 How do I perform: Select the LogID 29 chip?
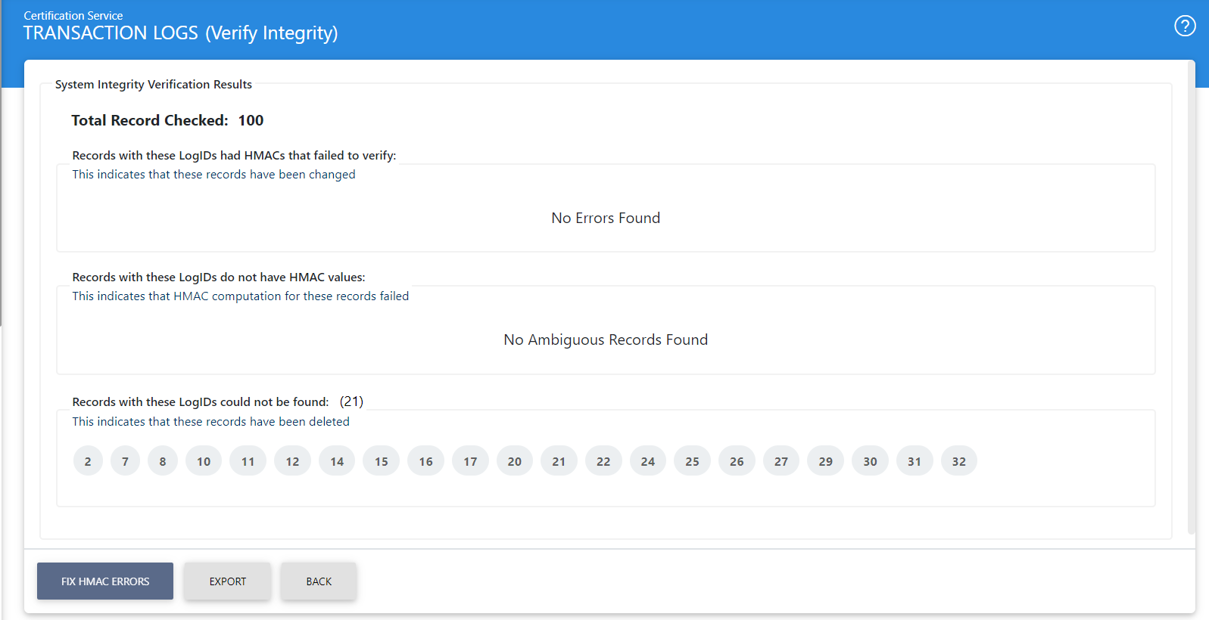tap(825, 461)
